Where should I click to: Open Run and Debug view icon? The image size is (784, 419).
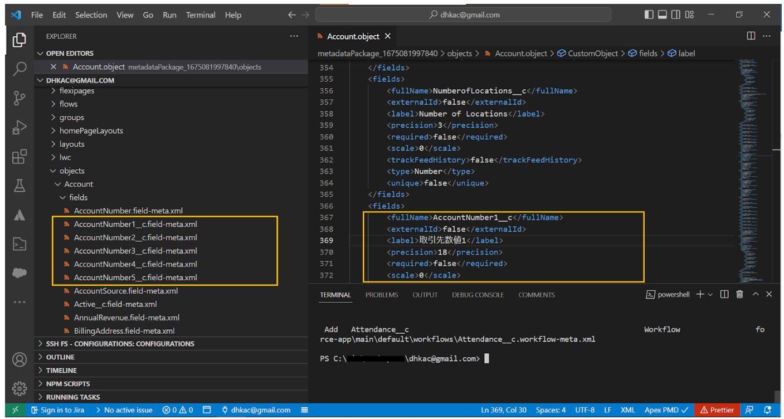tap(20, 128)
